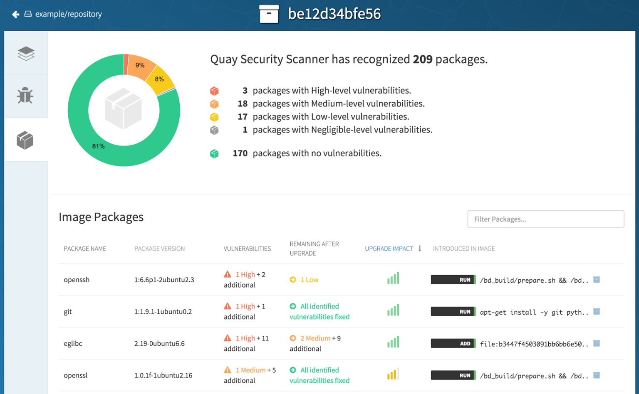Viewport: 639px width, 394px height.
Task: Click the yellow Low-level vulnerabilities cube icon
Action: pos(215,117)
